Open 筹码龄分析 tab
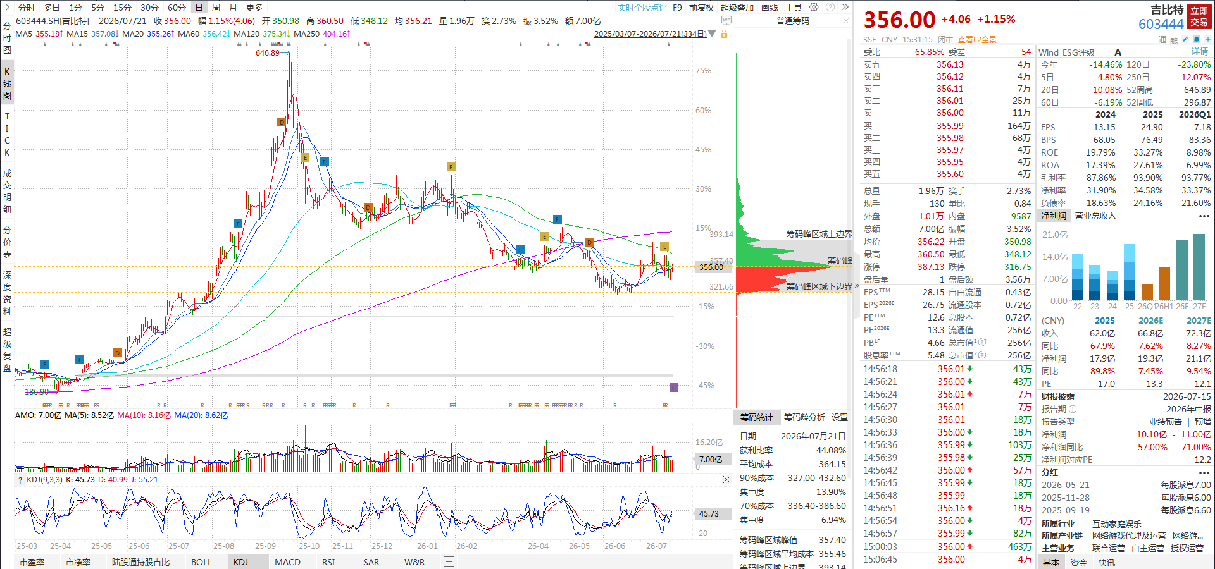Screen dimensions: 1215x569 [x=804, y=417]
